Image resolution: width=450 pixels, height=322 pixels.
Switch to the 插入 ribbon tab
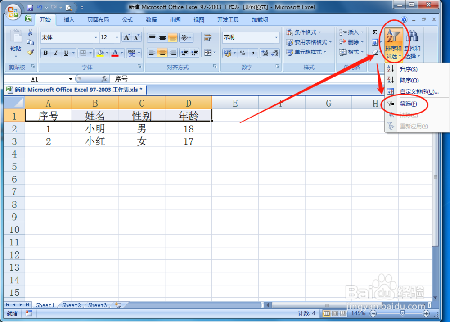click(69, 19)
